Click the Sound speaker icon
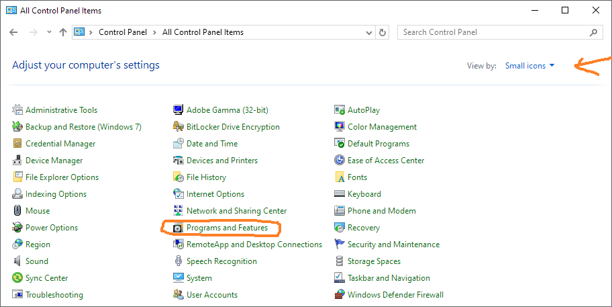The image size is (612, 307). click(x=17, y=261)
